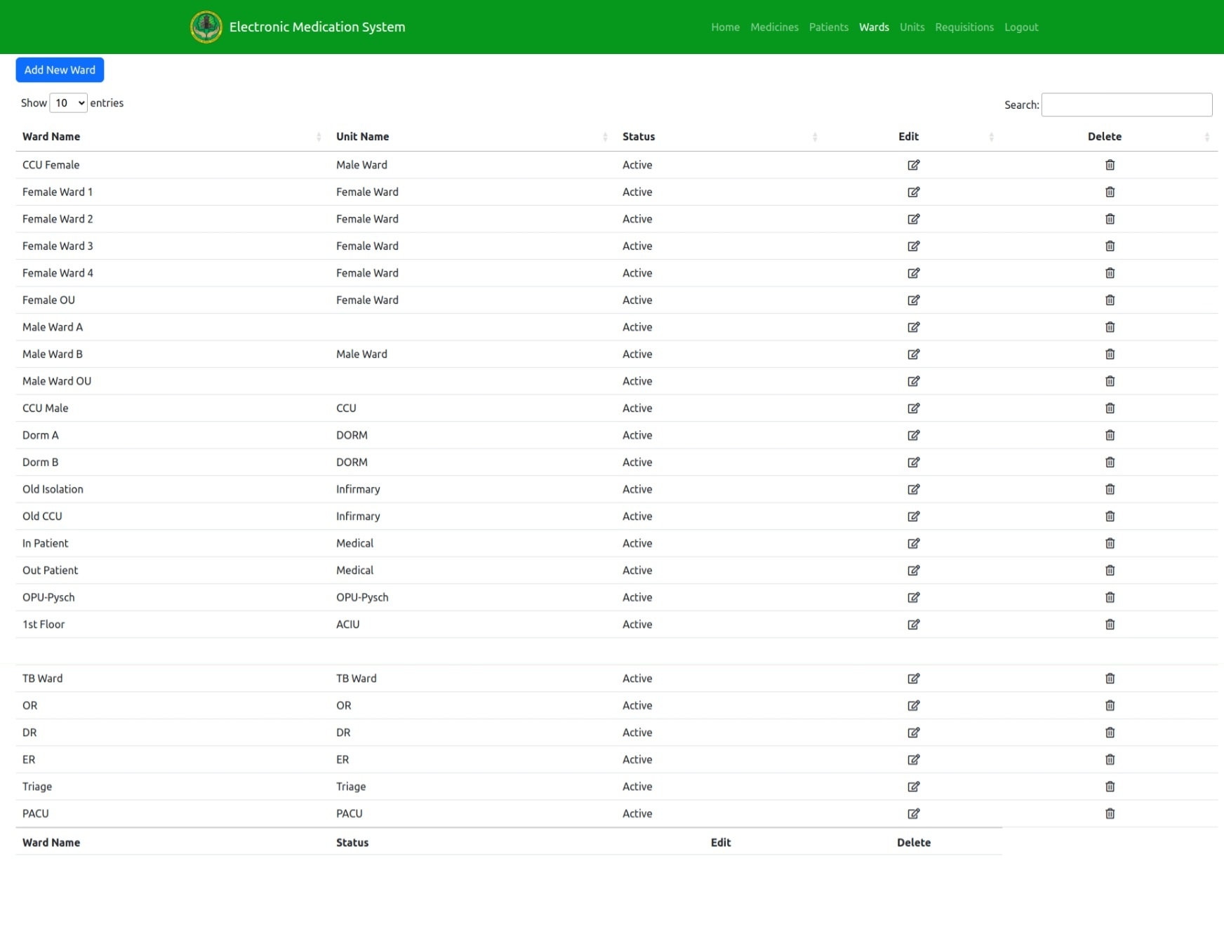Focus the Search input field

(1126, 105)
